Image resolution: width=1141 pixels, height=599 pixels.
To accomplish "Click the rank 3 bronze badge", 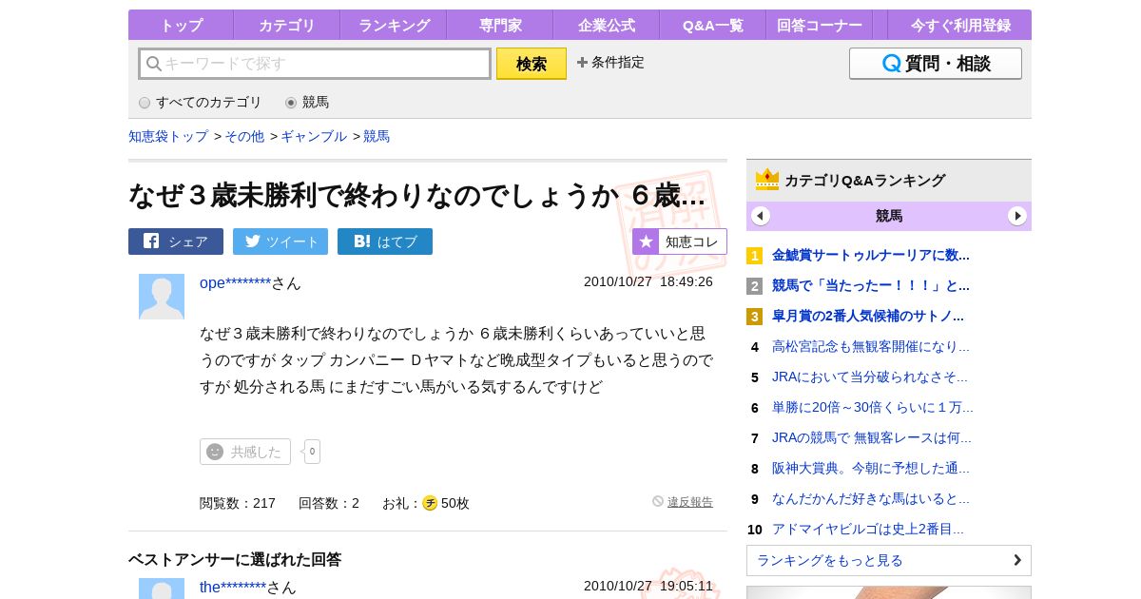I will pos(754,317).
